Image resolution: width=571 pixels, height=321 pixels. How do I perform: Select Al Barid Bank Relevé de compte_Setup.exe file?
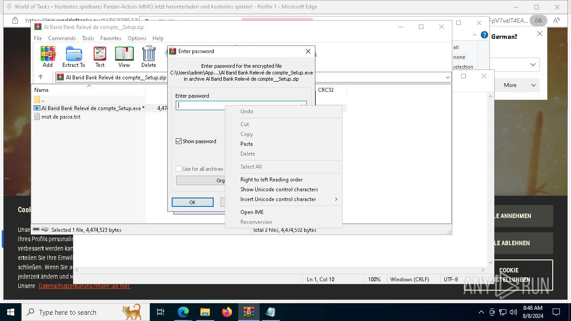coord(89,108)
